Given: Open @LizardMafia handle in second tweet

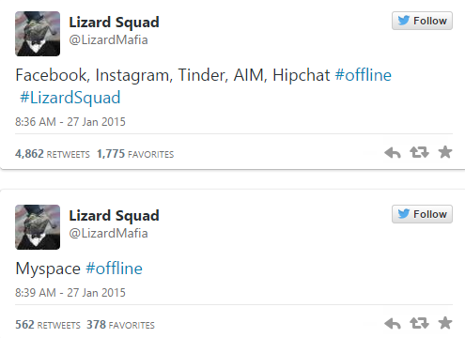Looking at the screenshot, I should [x=108, y=234].
